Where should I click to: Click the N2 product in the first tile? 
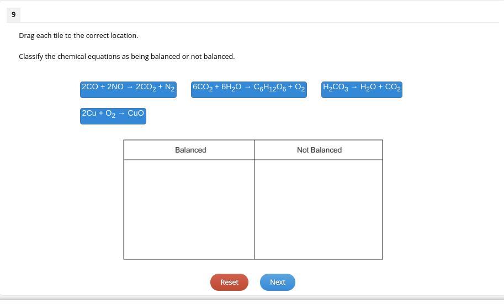(x=169, y=87)
